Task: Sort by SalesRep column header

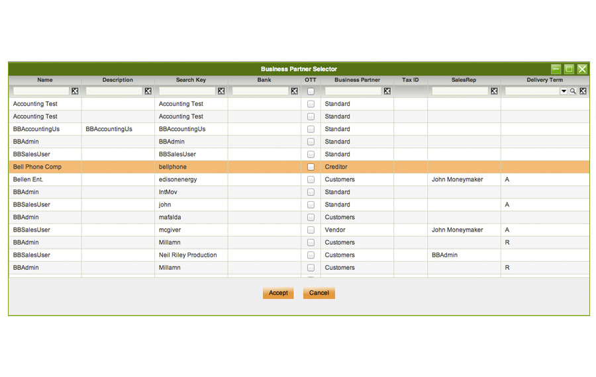Action: (464, 80)
